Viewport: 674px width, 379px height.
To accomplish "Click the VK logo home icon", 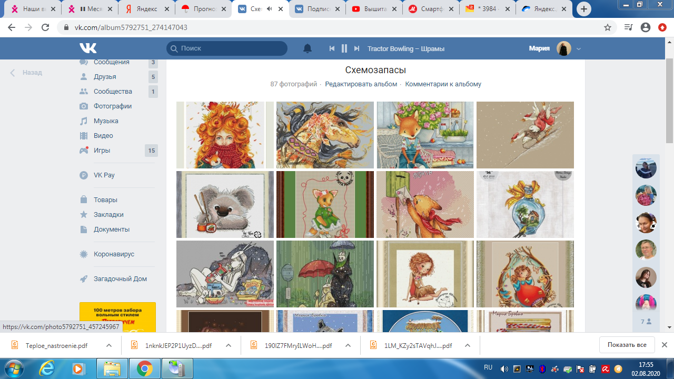I will pyautogui.click(x=88, y=48).
